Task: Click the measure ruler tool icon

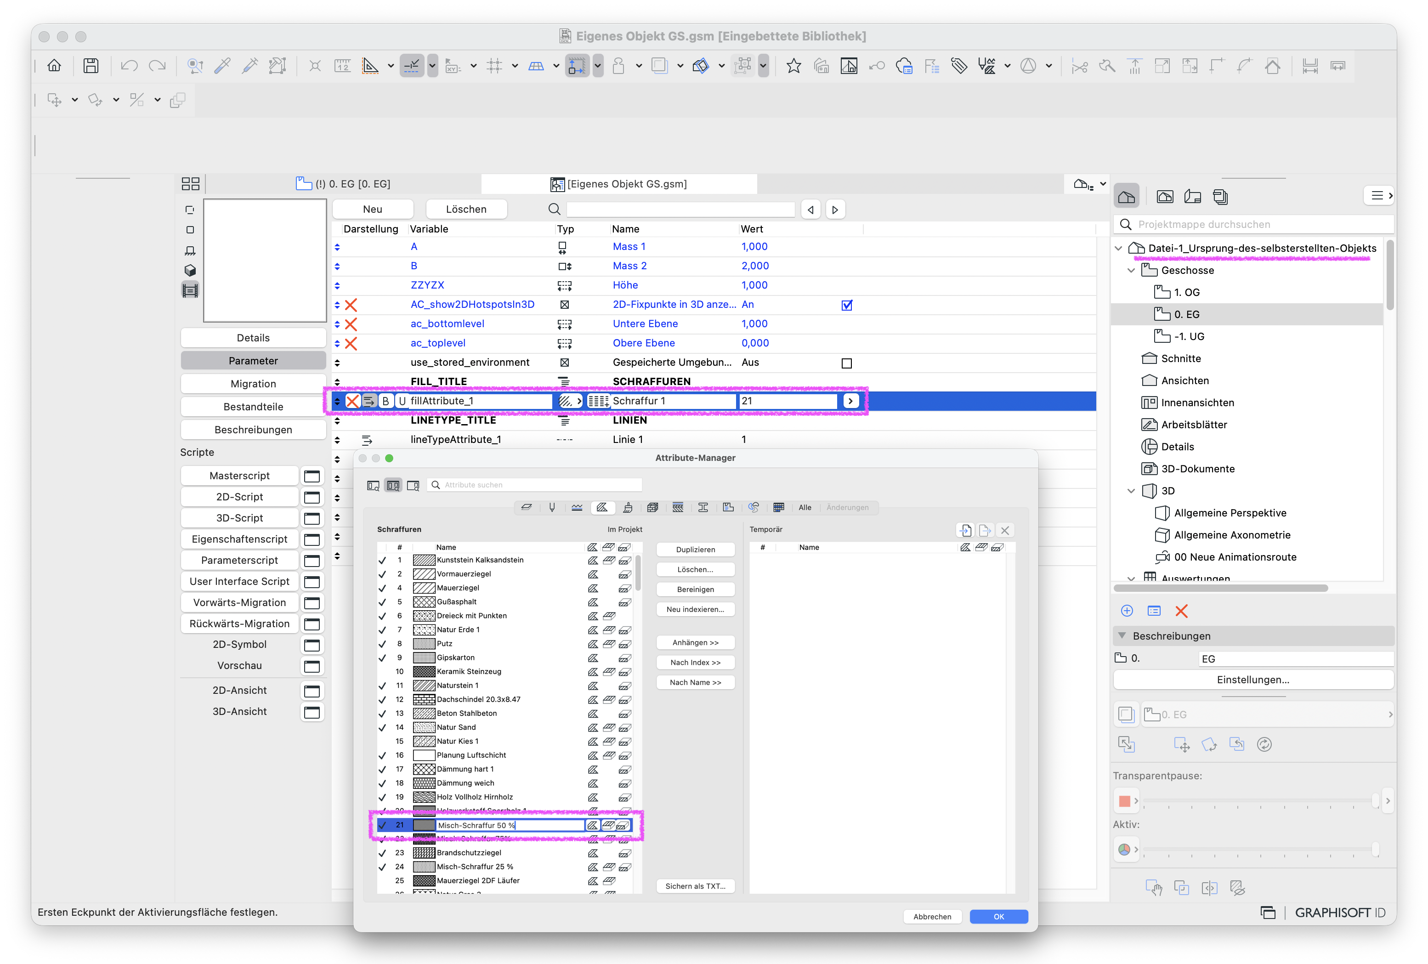Action: coord(342,66)
